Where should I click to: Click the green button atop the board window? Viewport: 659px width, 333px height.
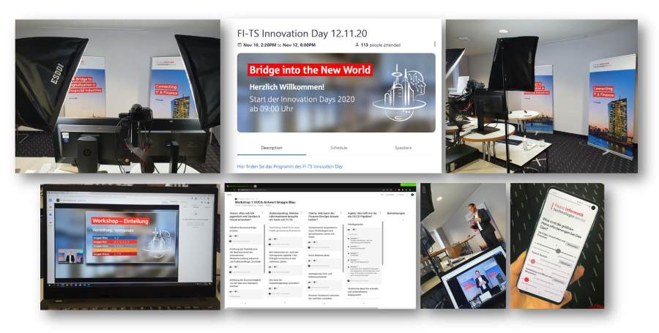[408, 184]
